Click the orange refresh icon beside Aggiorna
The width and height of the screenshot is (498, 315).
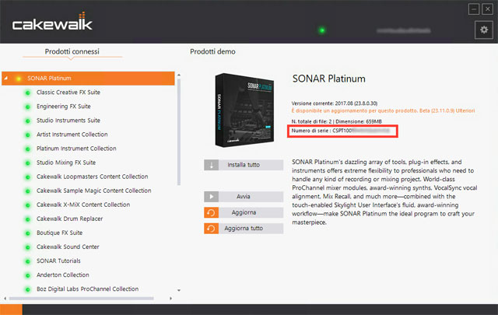[211, 212]
